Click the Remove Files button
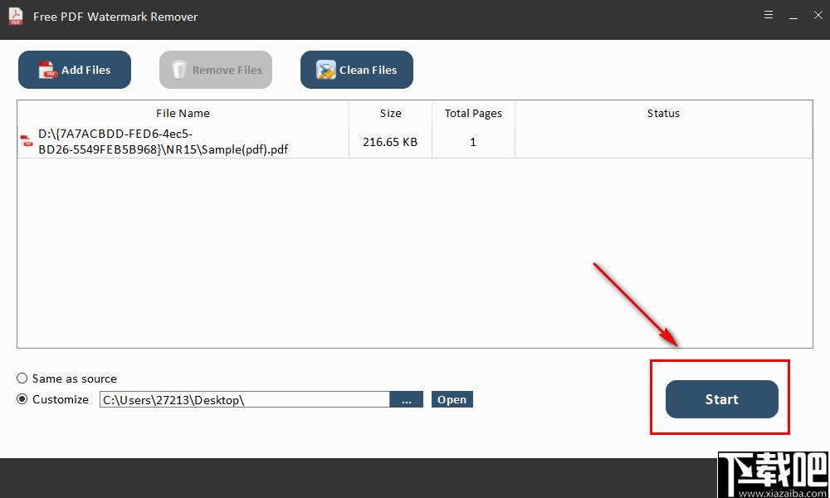 (216, 70)
